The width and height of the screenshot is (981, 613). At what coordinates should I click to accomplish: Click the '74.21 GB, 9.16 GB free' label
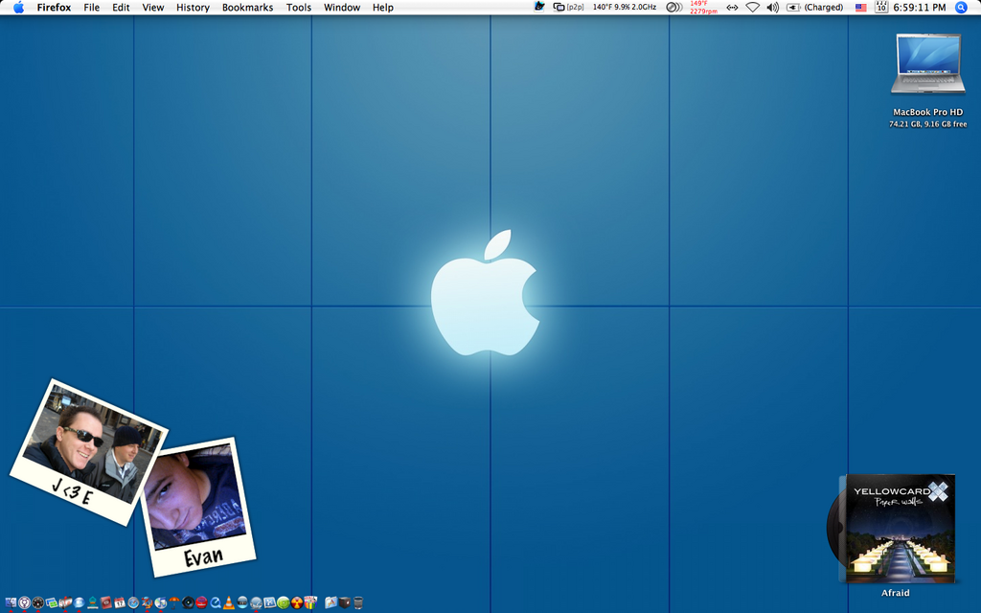click(x=927, y=125)
